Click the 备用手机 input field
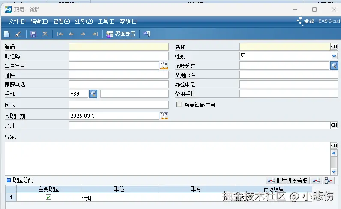This screenshot has height=209, width=341. coord(289,94)
